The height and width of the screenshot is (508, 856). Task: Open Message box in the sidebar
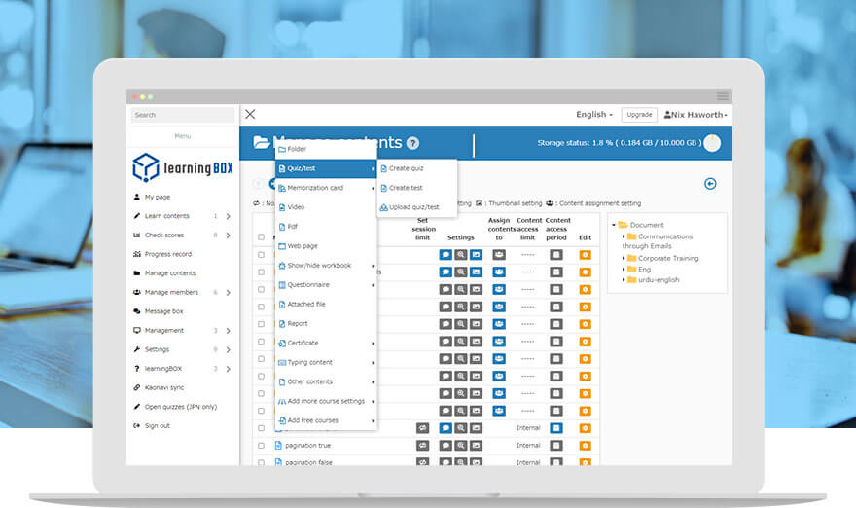pyautogui.click(x=163, y=311)
